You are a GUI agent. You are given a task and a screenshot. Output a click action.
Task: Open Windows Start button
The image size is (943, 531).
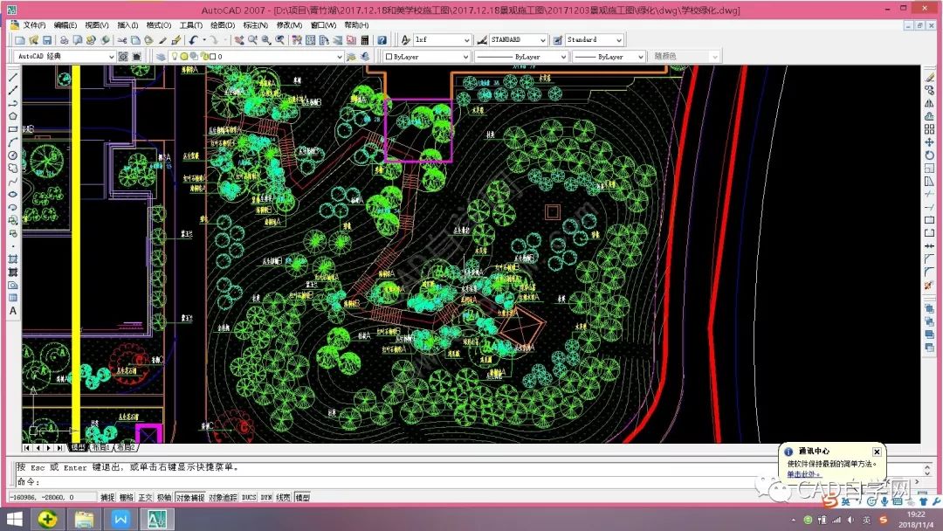tap(13, 519)
